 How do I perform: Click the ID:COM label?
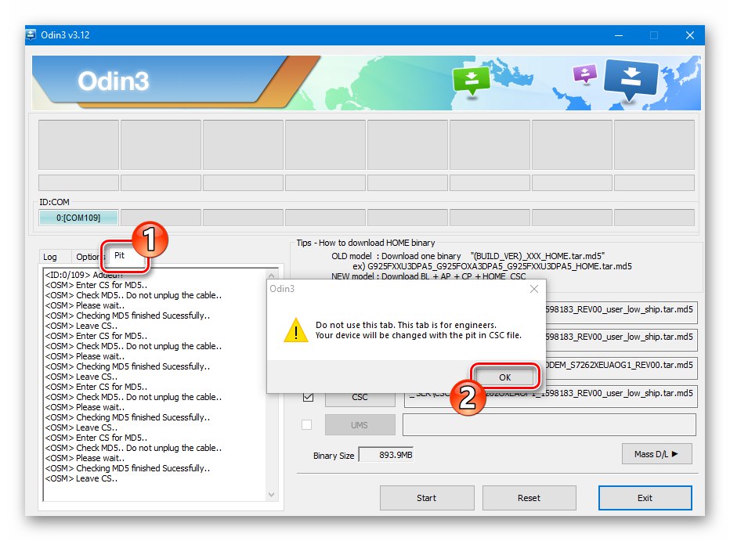click(54, 202)
